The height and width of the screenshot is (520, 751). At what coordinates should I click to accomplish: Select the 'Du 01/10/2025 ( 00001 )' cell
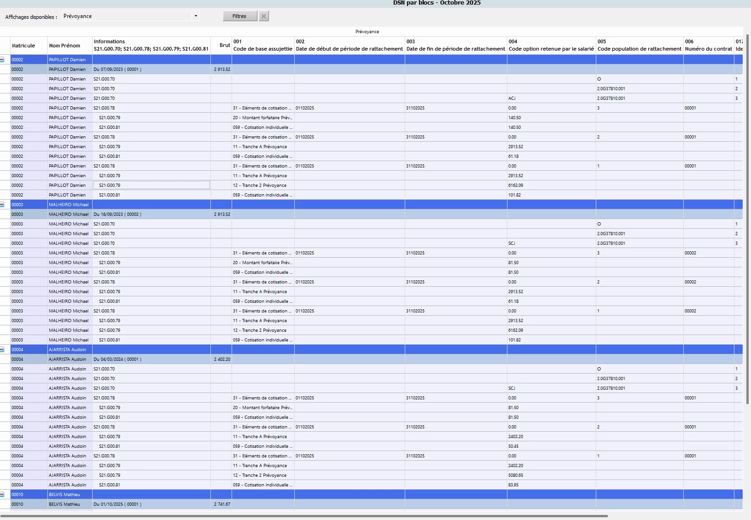coord(151,504)
